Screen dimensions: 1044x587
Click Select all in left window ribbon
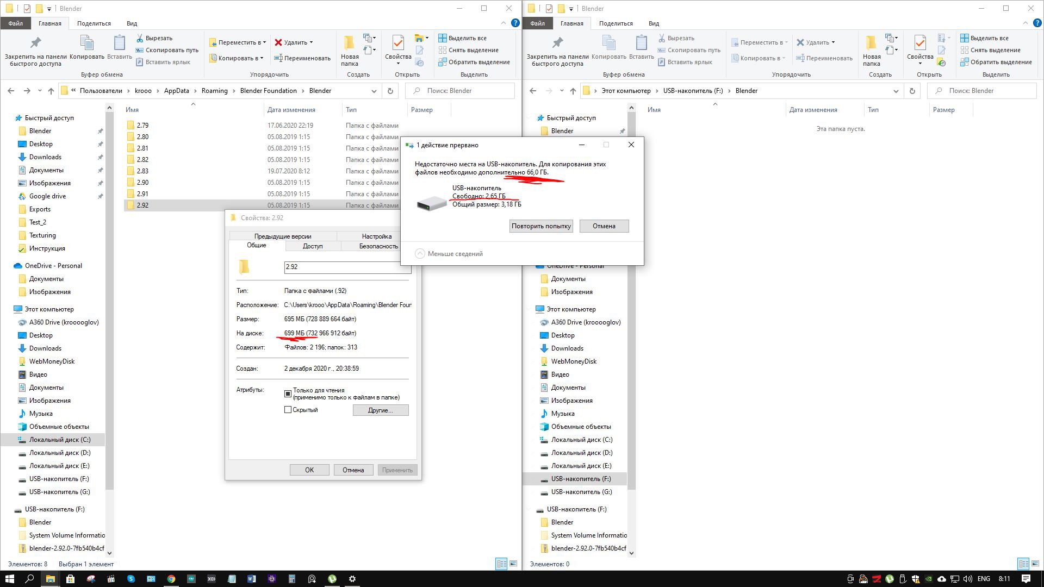point(462,38)
